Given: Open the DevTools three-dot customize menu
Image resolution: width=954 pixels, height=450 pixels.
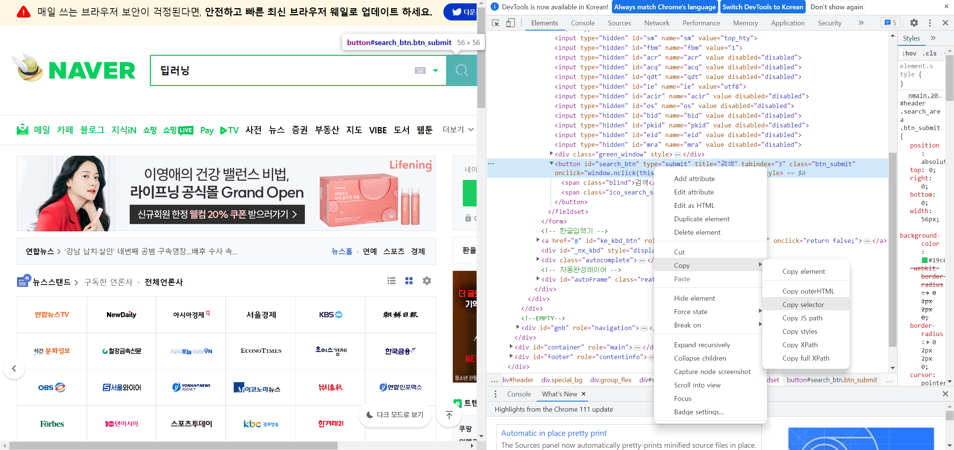Looking at the screenshot, I should click(x=930, y=23).
